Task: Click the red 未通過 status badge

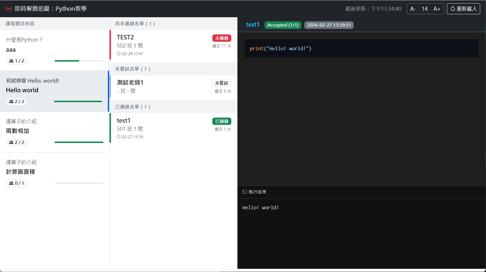Action: [x=222, y=38]
